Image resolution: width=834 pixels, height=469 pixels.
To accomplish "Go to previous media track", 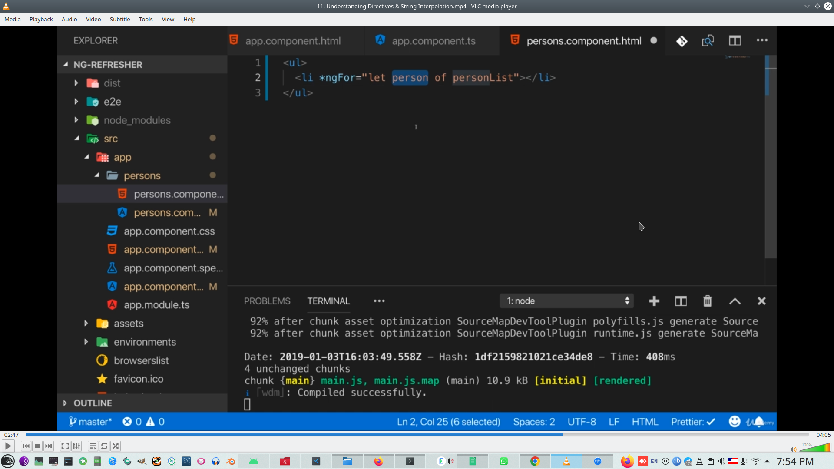I will pos(26,446).
